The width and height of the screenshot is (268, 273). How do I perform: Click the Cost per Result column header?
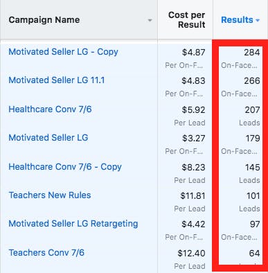coord(187,19)
